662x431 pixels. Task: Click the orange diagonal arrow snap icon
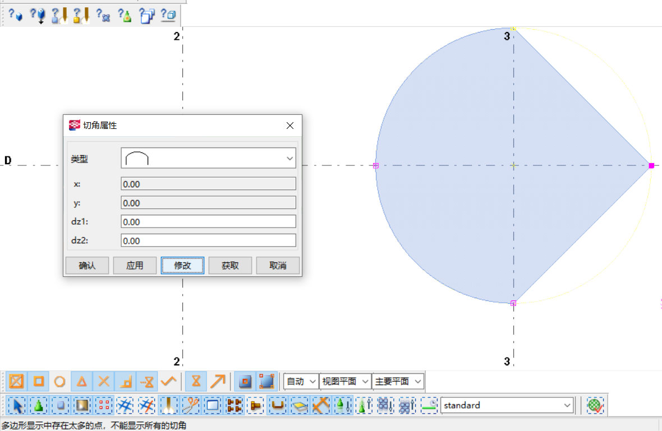[x=218, y=381]
